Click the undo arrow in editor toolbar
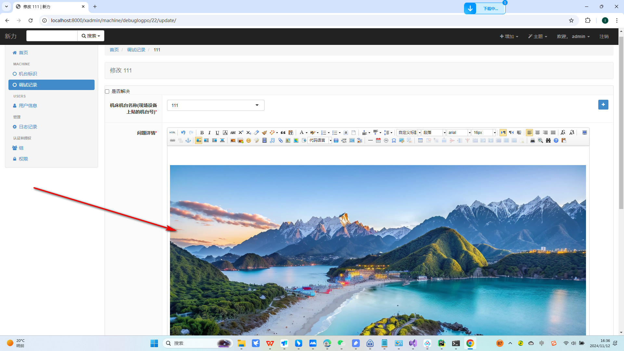 click(x=183, y=133)
